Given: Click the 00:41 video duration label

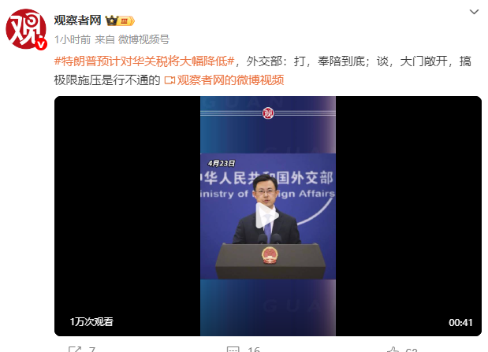Looking at the screenshot, I should [460, 322].
